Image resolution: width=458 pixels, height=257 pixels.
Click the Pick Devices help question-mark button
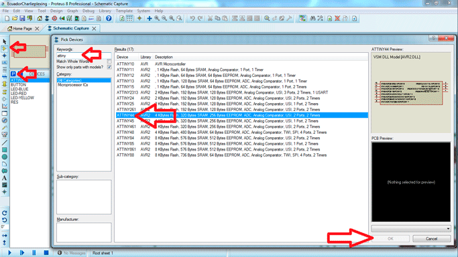[433, 38]
